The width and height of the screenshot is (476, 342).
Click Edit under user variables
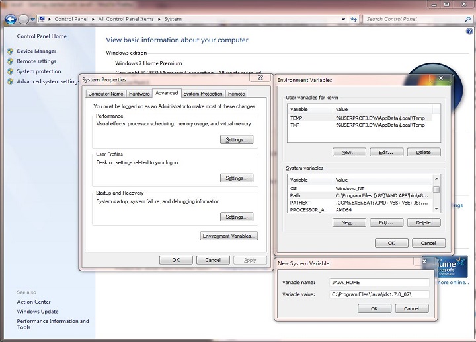click(x=387, y=153)
